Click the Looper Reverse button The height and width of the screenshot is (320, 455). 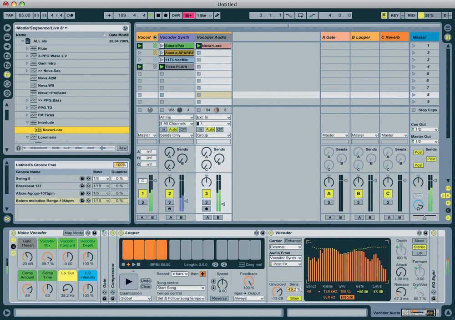click(x=219, y=299)
